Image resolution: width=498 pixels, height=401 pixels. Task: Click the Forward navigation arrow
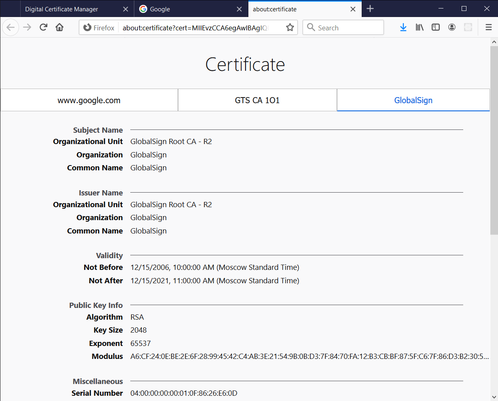click(x=27, y=28)
